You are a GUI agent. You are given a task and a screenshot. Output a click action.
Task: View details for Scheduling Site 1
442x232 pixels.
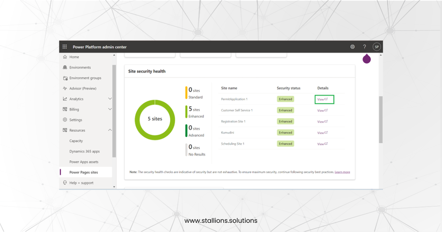coord(323,144)
